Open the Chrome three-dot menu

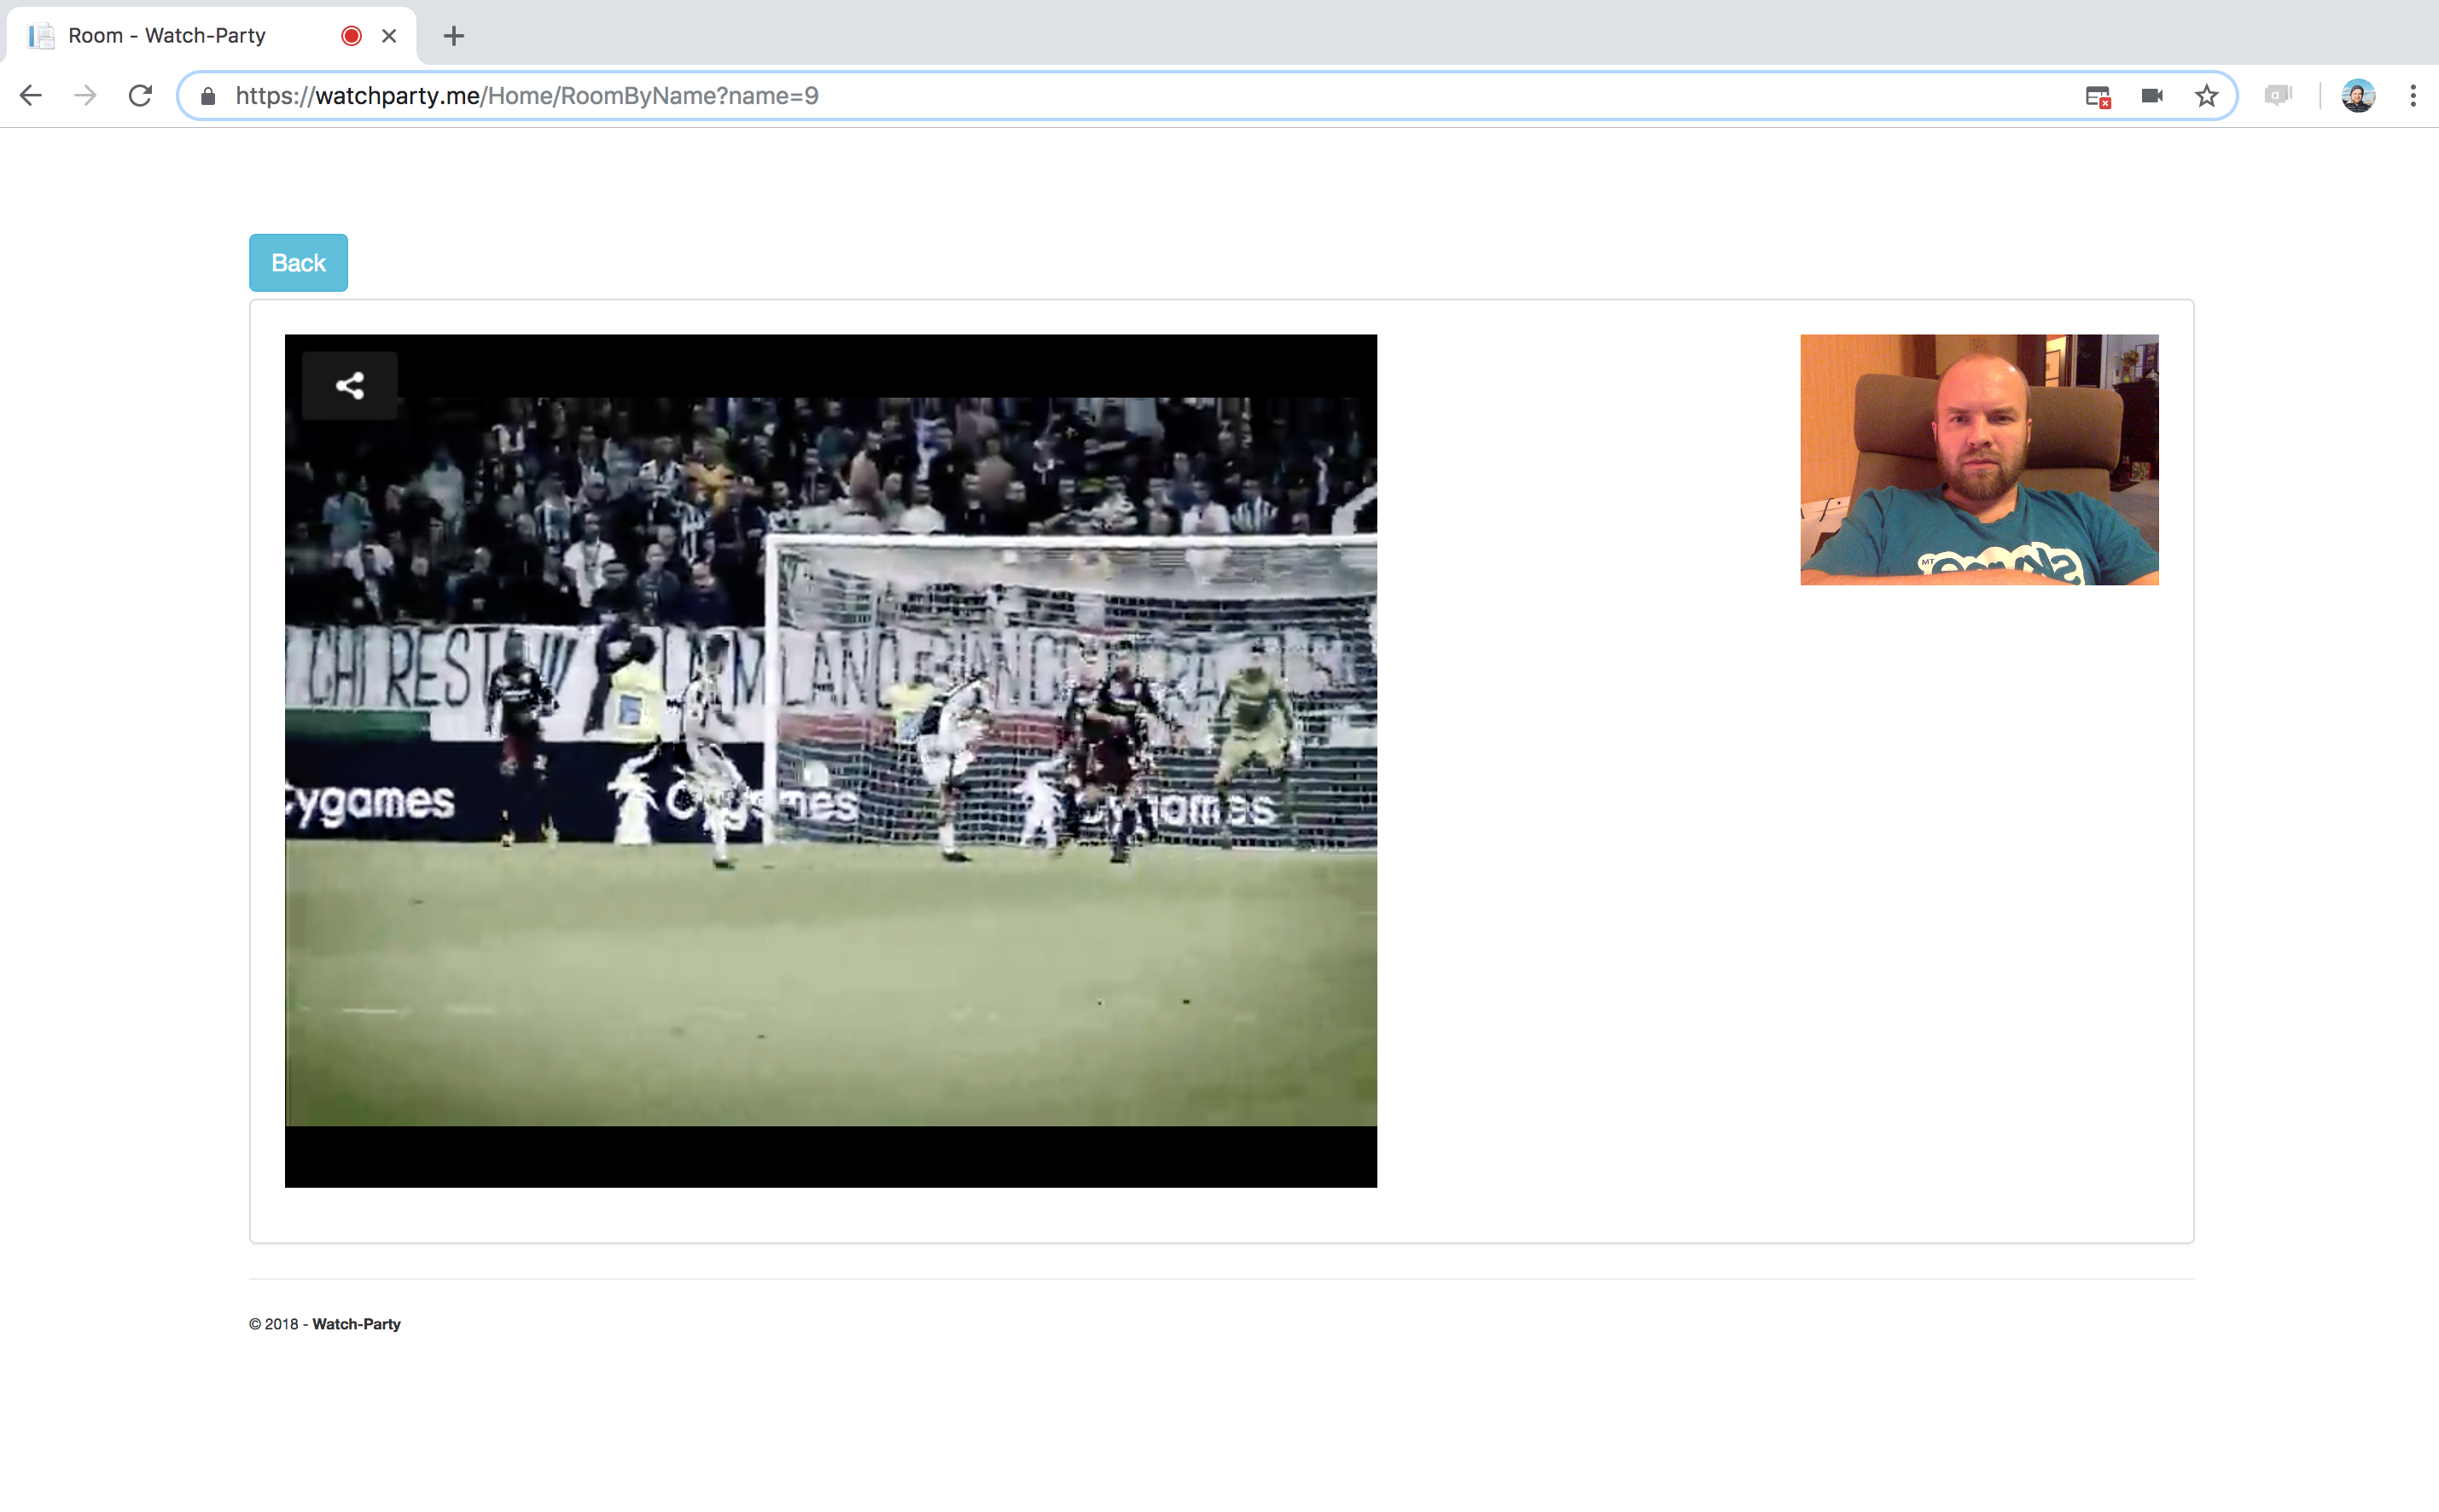click(x=2413, y=96)
